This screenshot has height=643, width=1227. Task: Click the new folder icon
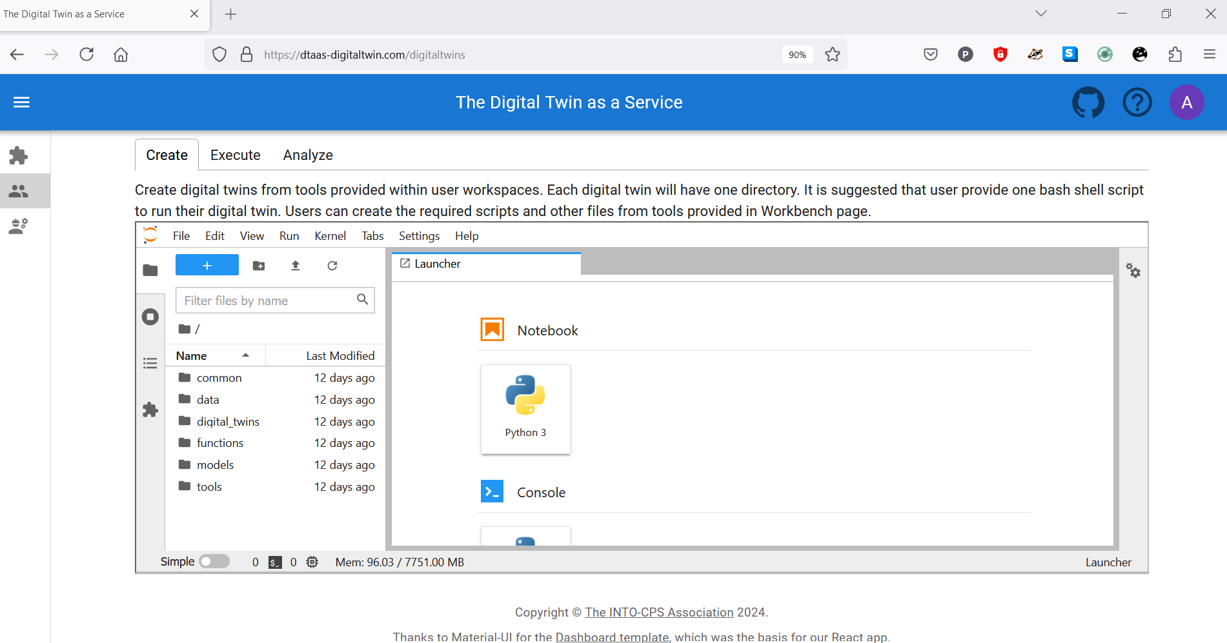(x=259, y=266)
